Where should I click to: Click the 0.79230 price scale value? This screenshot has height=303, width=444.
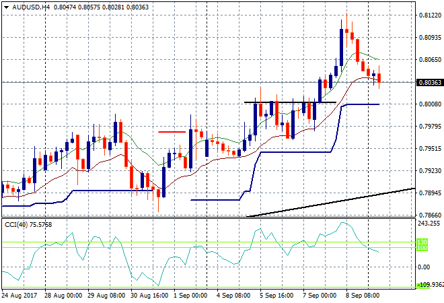click(x=430, y=170)
